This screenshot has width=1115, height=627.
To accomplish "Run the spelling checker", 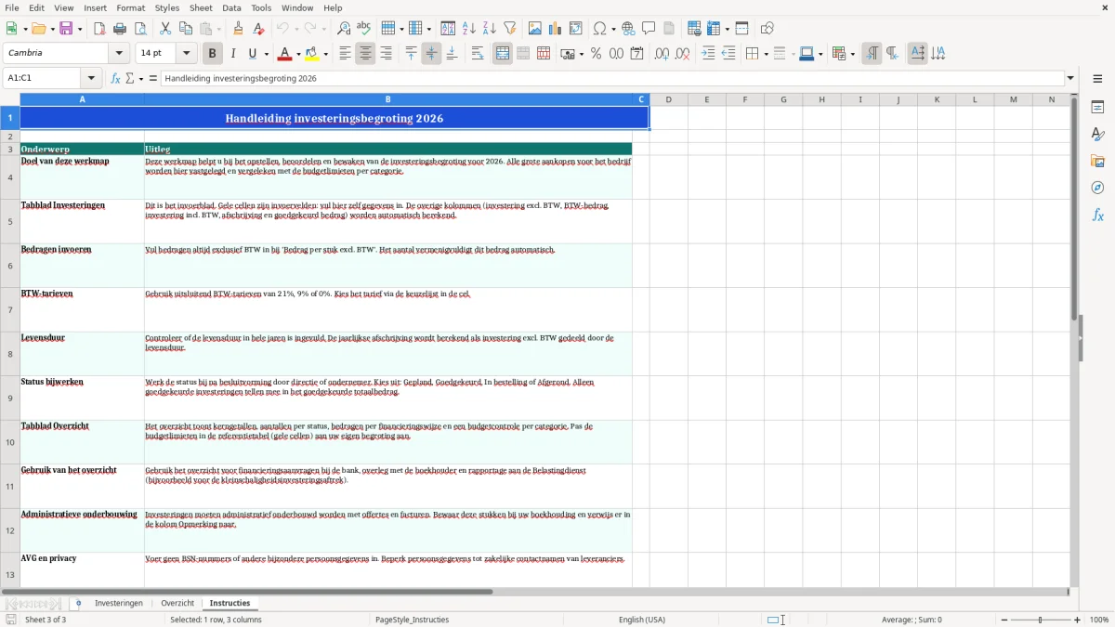I will pos(364,29).
